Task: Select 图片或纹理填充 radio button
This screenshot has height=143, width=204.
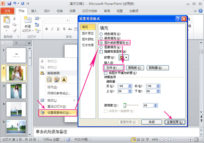Action: (101, 43)
